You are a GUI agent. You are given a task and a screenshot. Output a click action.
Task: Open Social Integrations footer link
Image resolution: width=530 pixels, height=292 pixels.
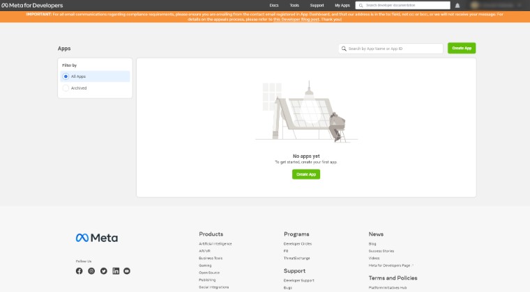pyautogui.click(x=214, y=287)
